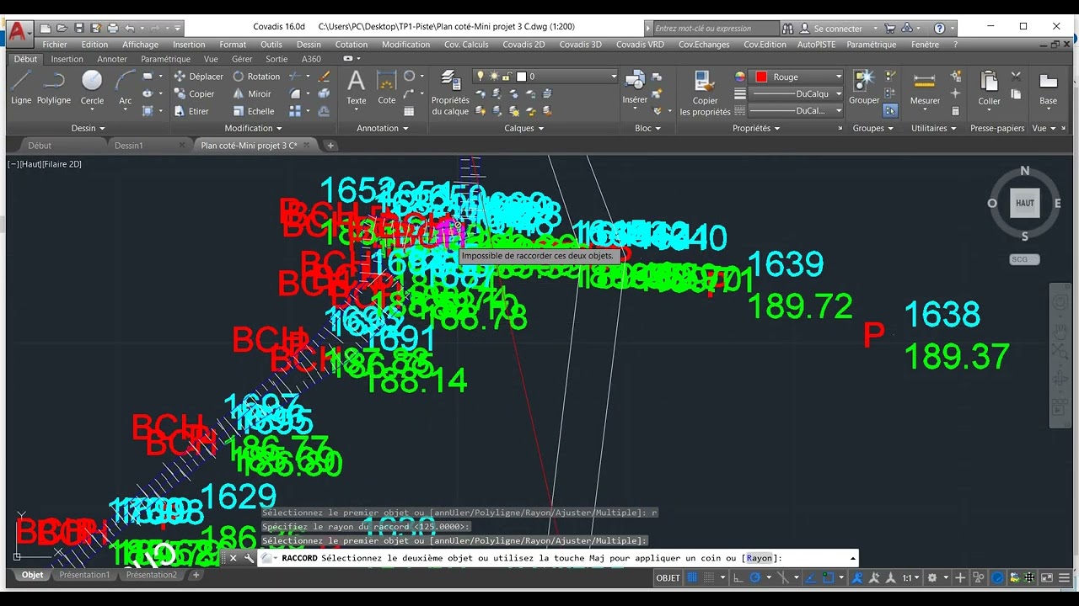1079x606 pixels.
Task: Click the command line input area
Action: click(557, 557)
